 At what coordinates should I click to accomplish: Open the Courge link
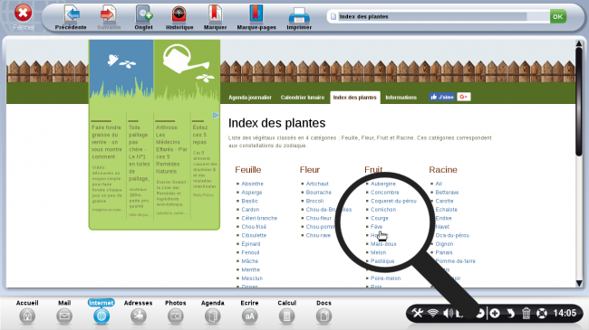(380, 218)
